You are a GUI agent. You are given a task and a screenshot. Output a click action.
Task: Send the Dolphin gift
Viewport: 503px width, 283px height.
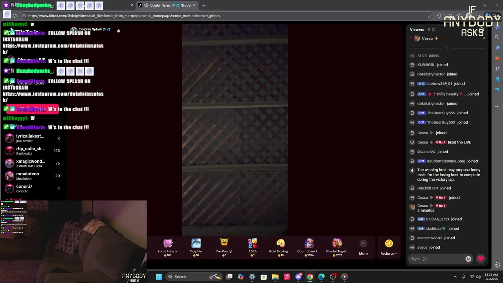tap(196, 248)
